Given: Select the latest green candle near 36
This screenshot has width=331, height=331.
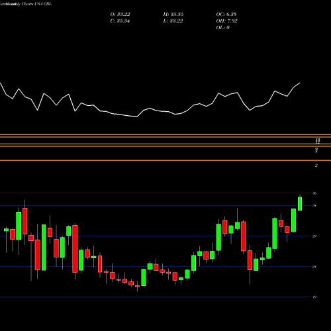Looking at the screenshot, I should point(300,203).
